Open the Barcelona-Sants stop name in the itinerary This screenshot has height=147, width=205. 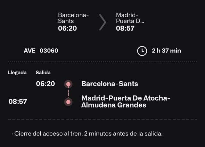(110, 84)
